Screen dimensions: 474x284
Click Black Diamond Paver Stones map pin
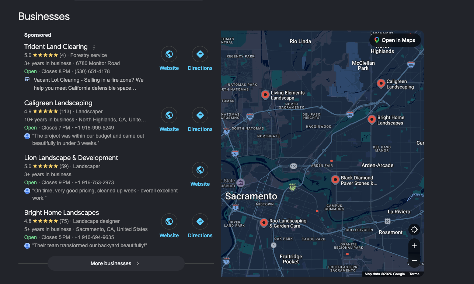tap(335, 180)
